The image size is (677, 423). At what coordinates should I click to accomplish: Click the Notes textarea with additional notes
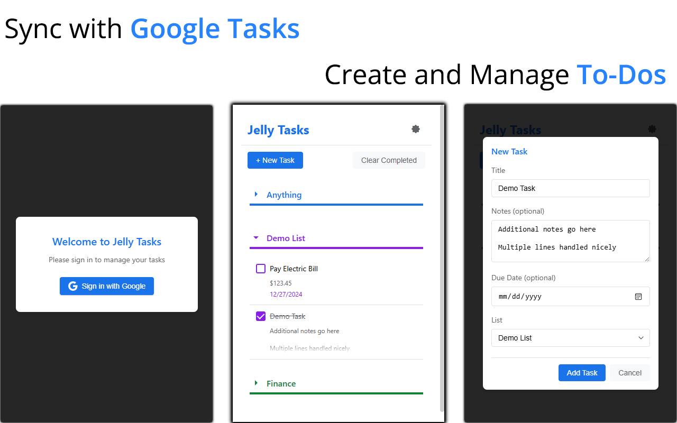pyautogui.click(x=571, y=241)
